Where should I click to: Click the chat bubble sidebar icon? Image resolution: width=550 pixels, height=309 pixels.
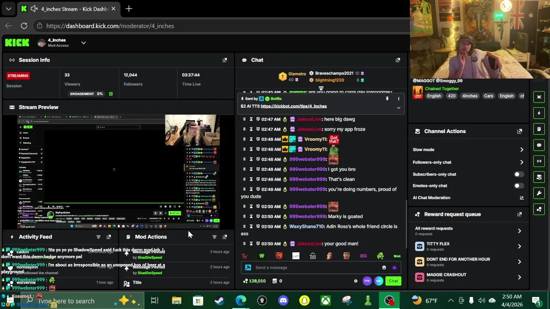pyautogui.click(x=539, y=145)
